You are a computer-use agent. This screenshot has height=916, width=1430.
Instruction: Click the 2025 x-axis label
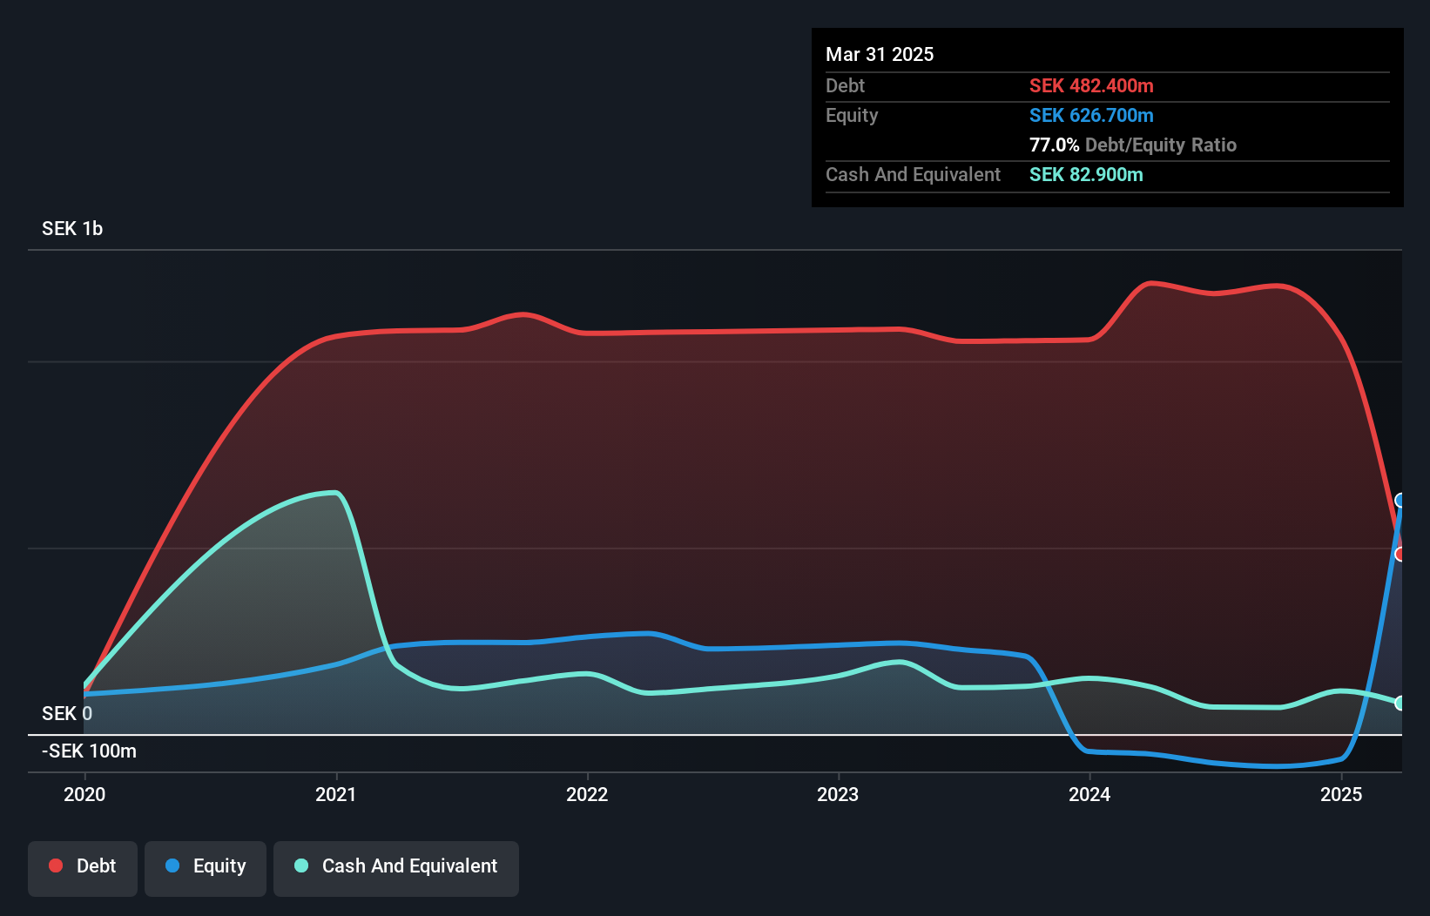coord(1341,794)
